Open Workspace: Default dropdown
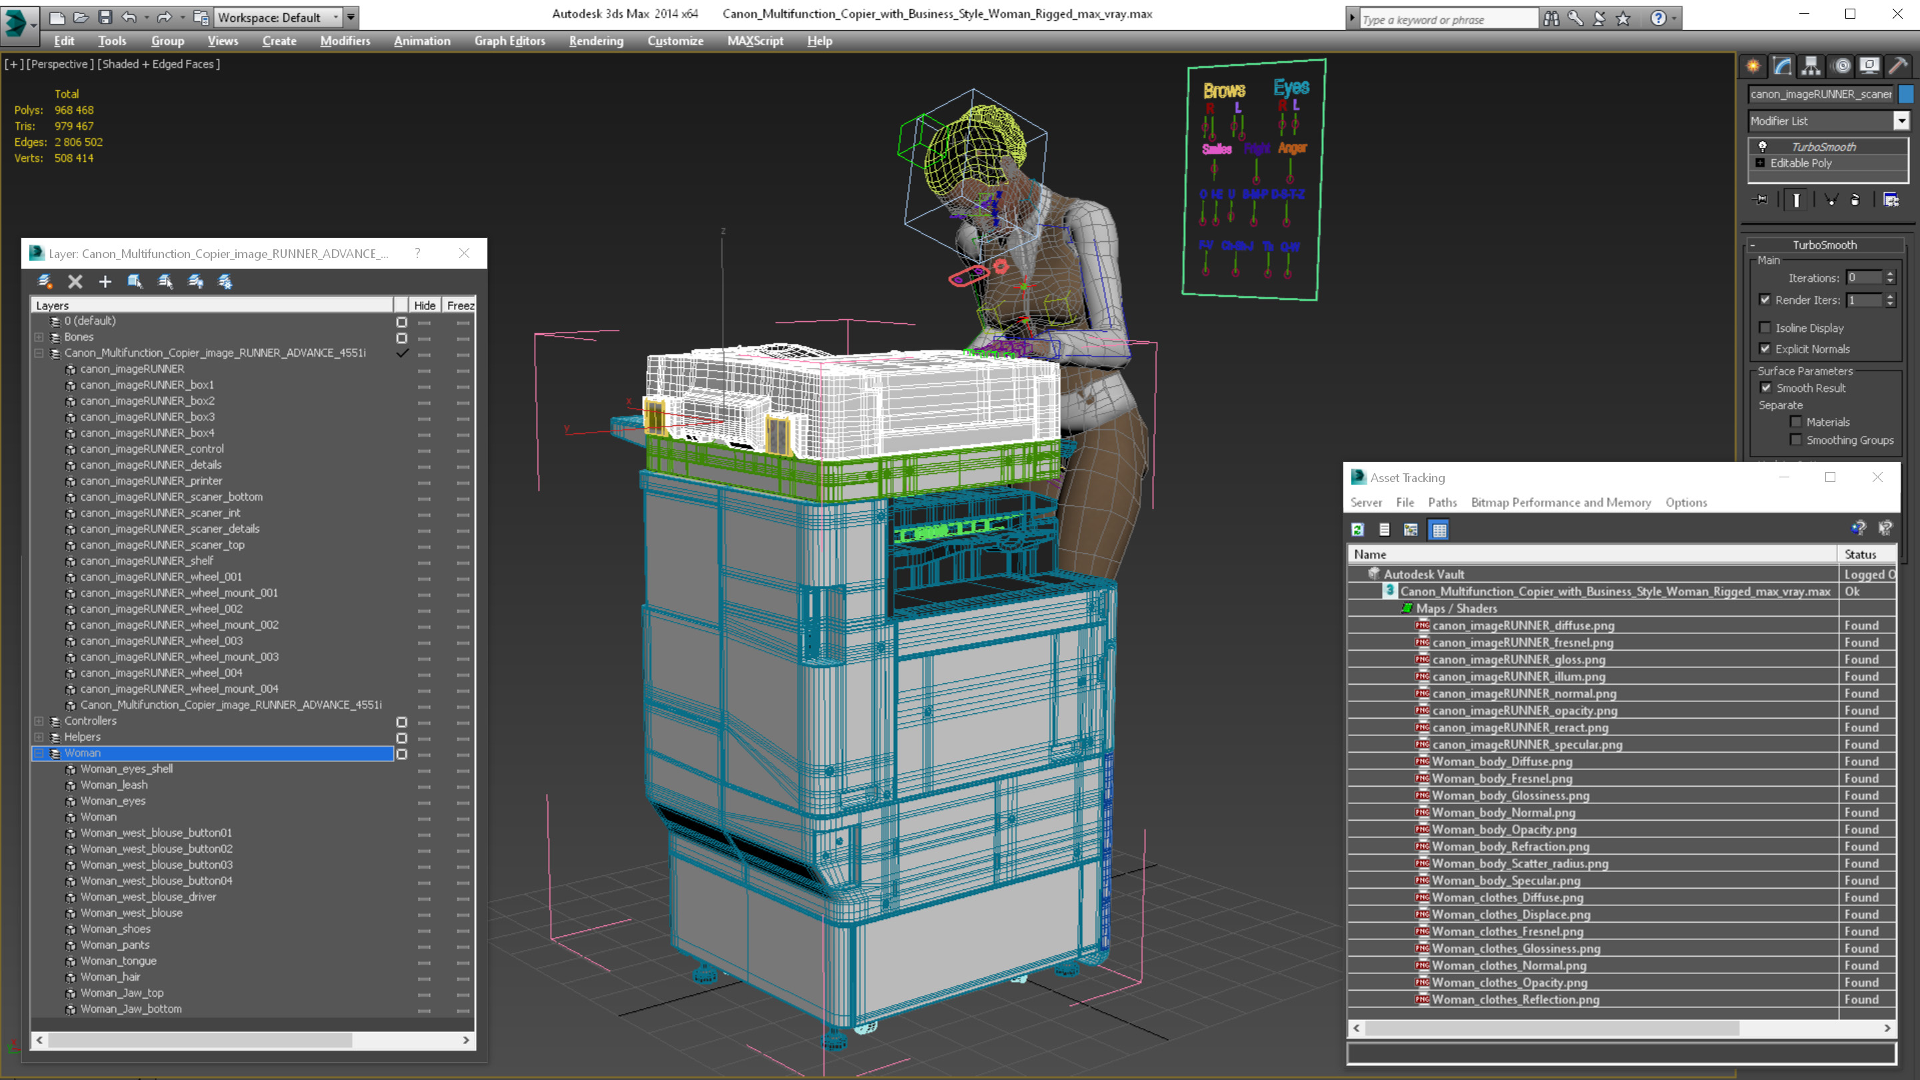This screenshot has width=1920, height=1080. click(x=279, y=17)
